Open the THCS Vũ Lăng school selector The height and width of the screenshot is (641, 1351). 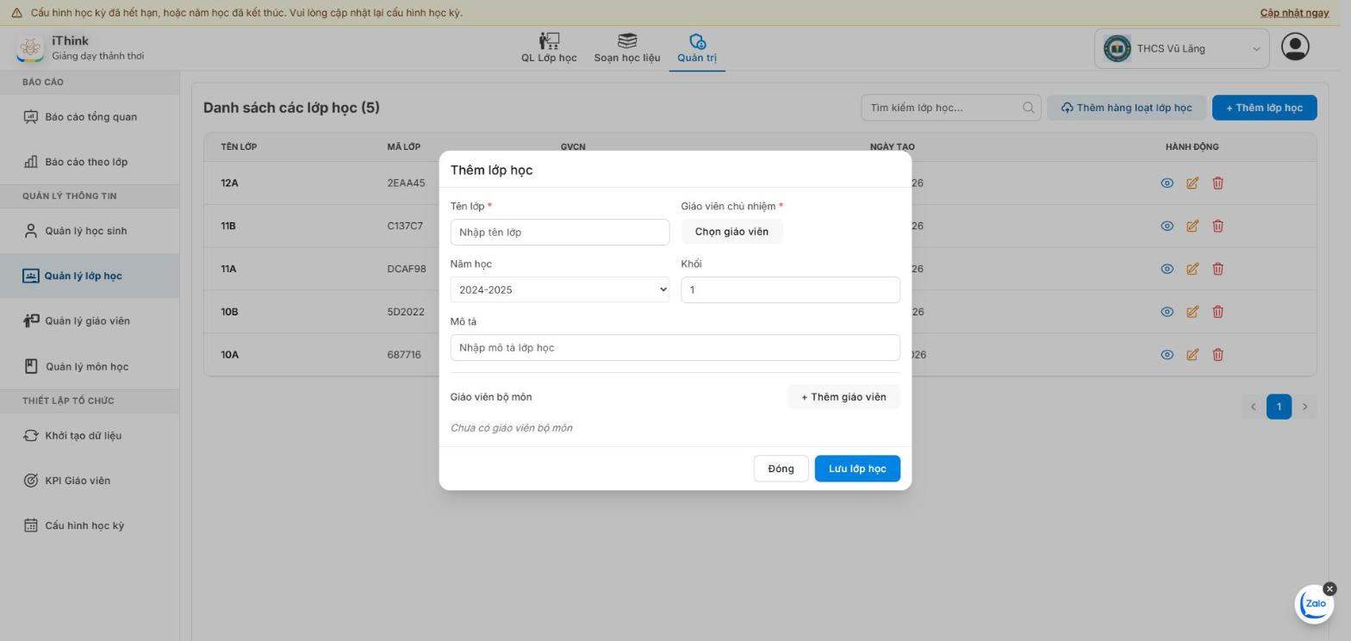tap(1181, 48)
